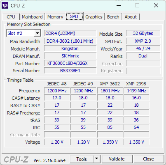Select part number KF3600C18D4/32GX

(70, 63)
